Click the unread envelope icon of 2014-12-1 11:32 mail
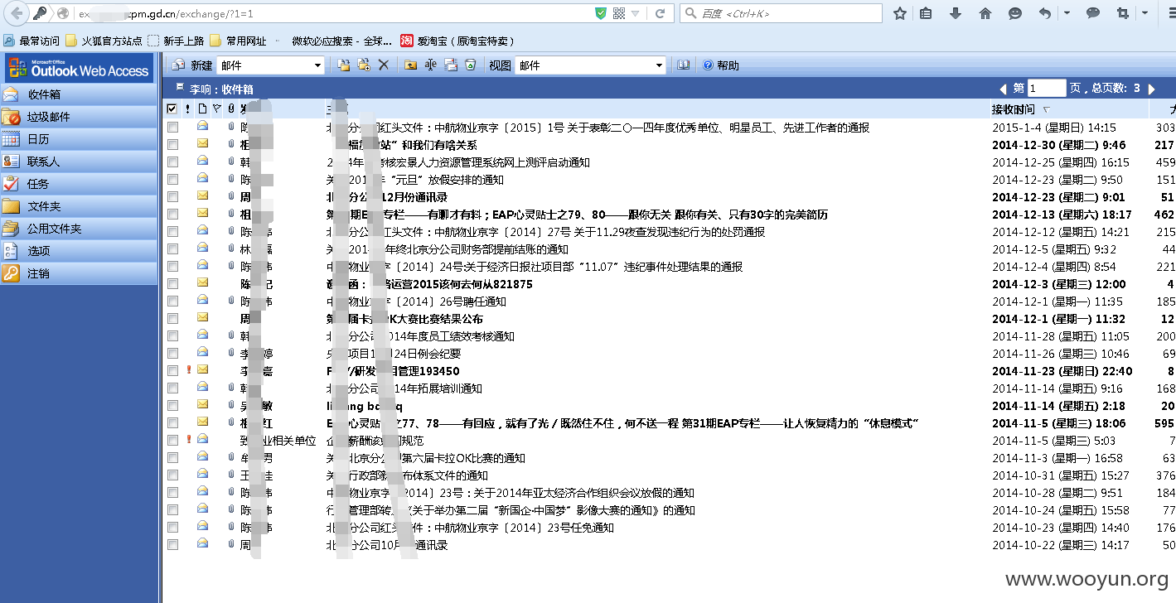The width and height of the screenshot is (1176, 603). (202, 319)
